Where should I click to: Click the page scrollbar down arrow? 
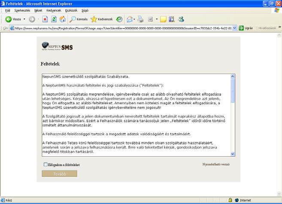[x=279, y=194]
